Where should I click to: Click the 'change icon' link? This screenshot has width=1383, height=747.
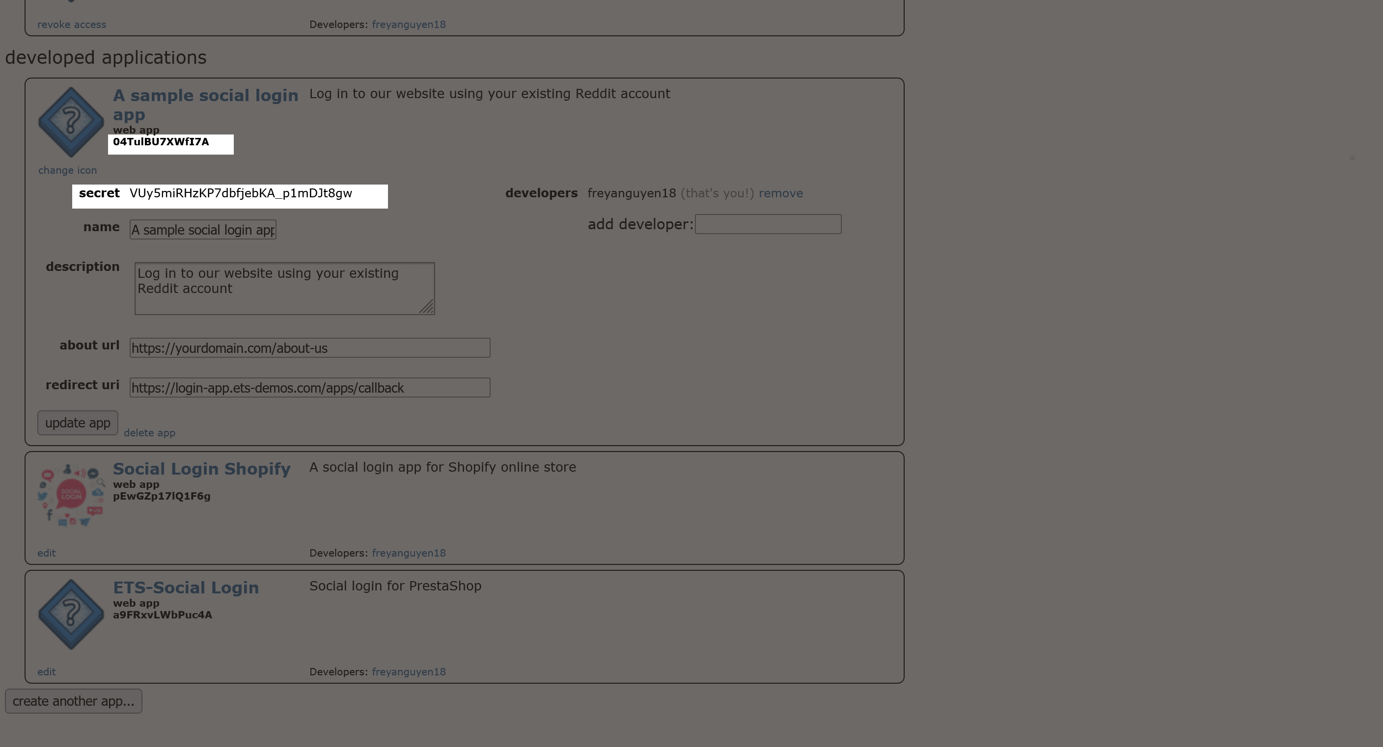68,170
